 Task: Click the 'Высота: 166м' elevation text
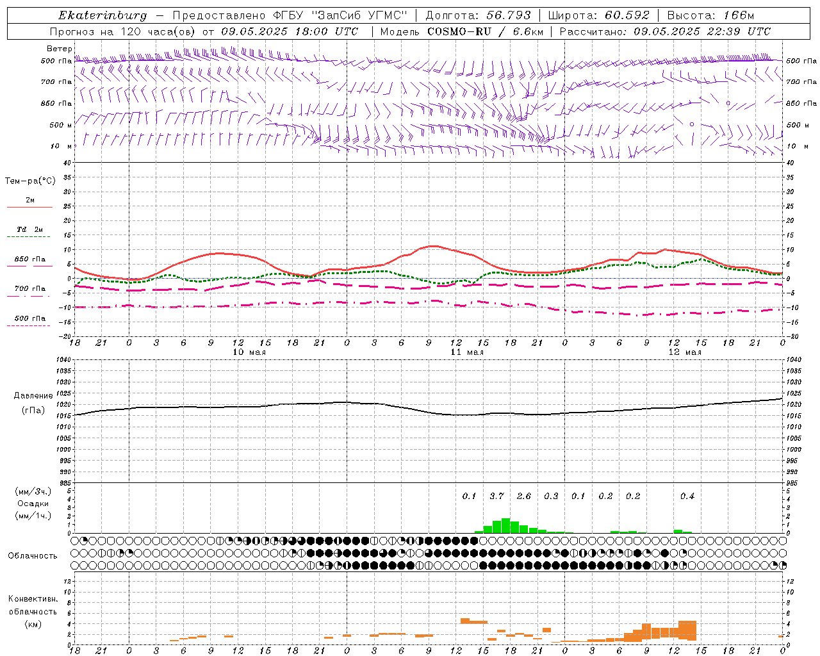click(x=711, y=15)
